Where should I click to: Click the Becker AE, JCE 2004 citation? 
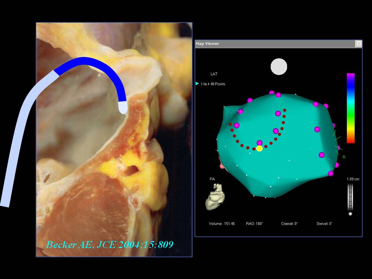click(110, 245)
